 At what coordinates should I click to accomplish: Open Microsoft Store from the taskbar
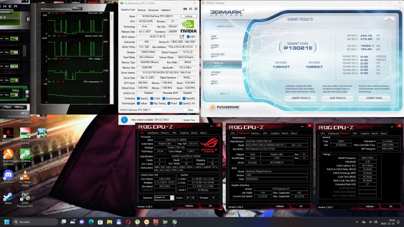tap(100, 222)
